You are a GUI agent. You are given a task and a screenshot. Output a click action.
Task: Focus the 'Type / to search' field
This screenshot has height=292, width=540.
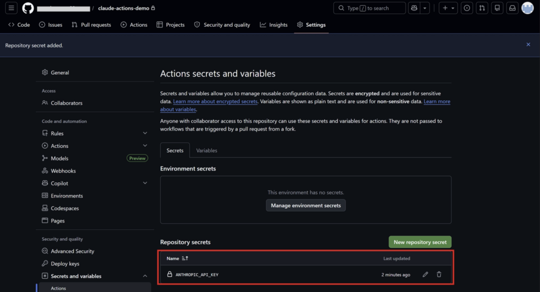370,8
